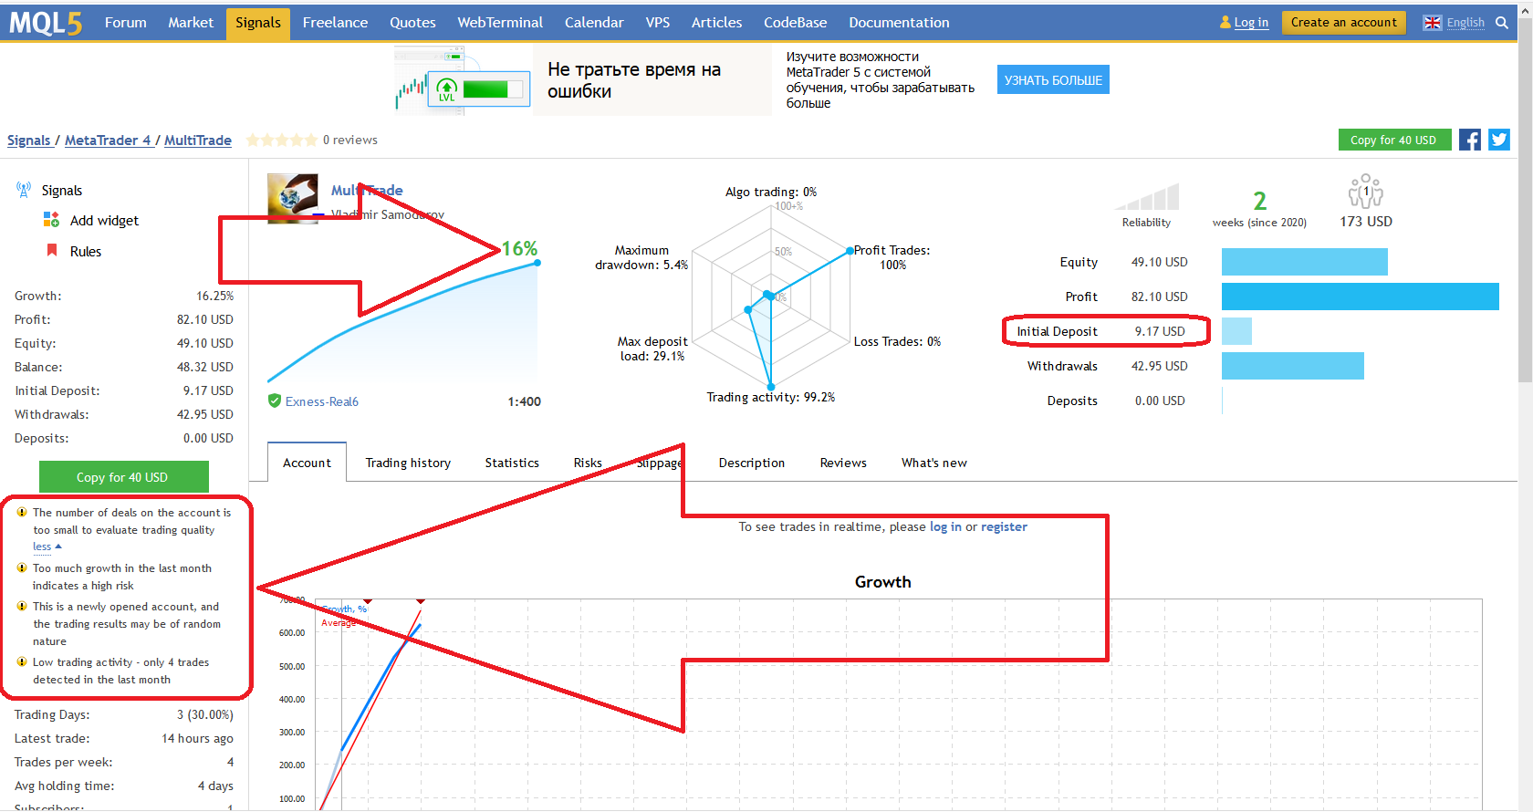Click the УЗНАТЬ БОЛЬШЕ banner button
This screenshot has width=1533, height=812.
click(1053, 80)
